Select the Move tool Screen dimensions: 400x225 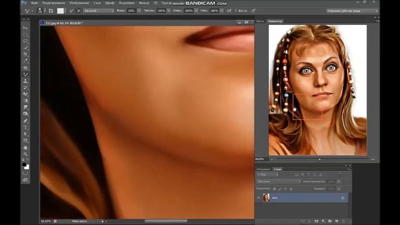pyautogui.click(x=26, y=27)
